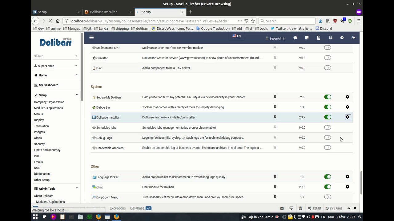Enable the DropDown Menu module
The image size is (394, 221).
[x=328, y=197]
